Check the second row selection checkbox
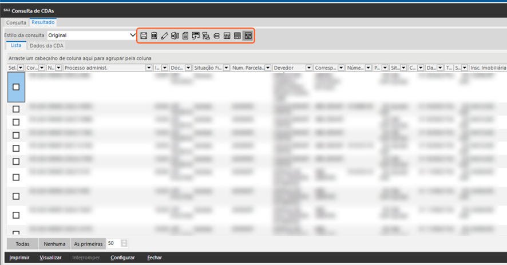This screenshot has height=265, width=507. 16,109
